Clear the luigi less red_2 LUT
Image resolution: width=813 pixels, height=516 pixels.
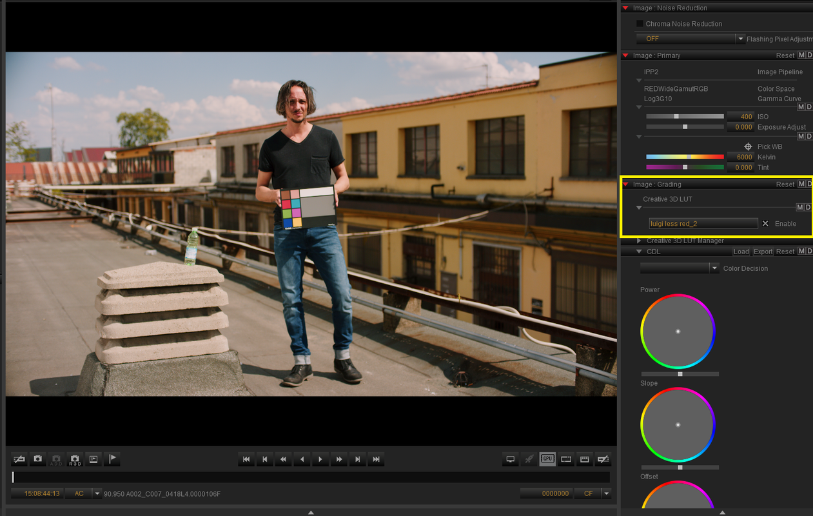point(765,223)
